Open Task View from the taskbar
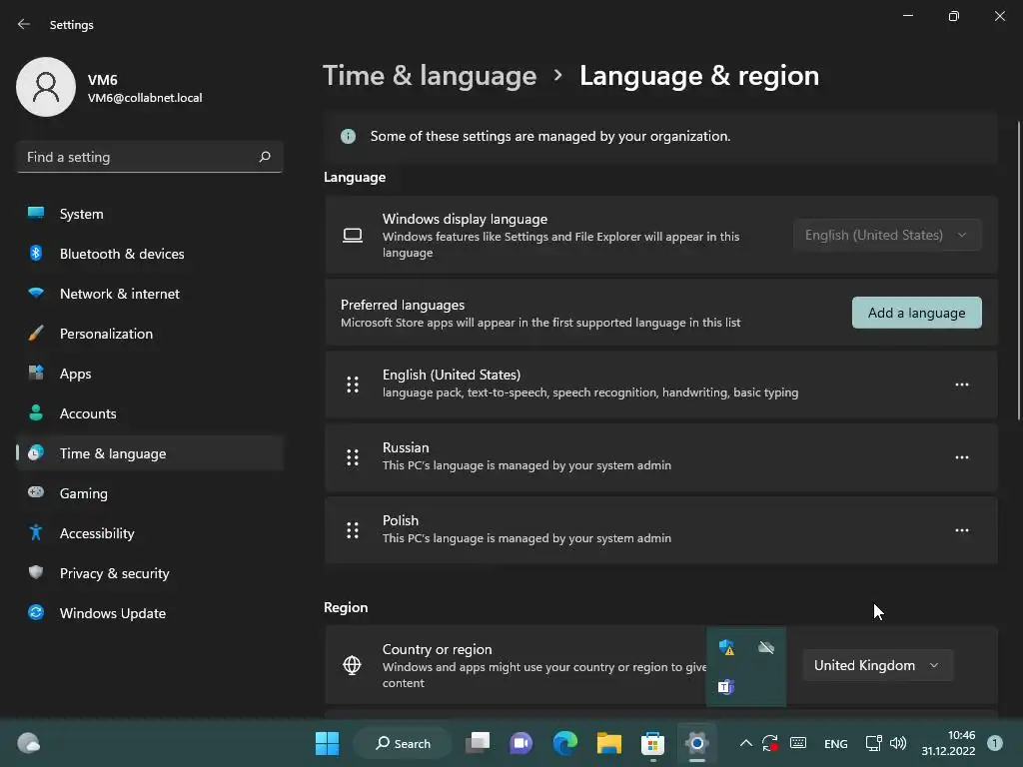Image resolution: width=1023 pixels, height=767 pixels. point(478,743)
